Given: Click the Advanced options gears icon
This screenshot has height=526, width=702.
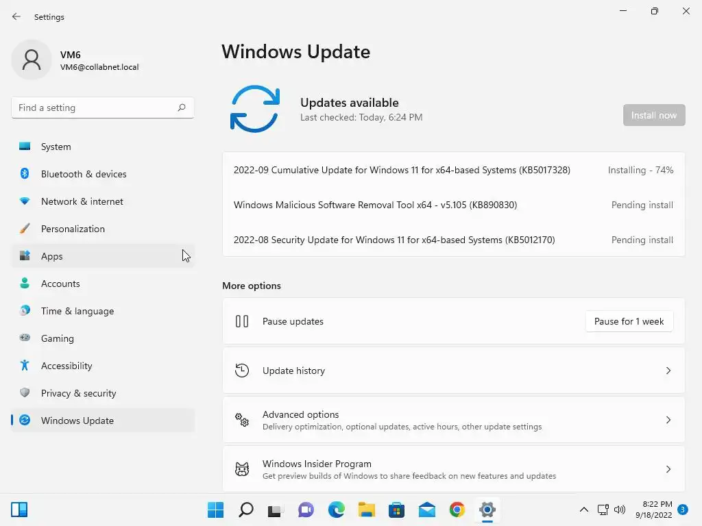Looking at the screenshot, I should (x=242, y=420).
